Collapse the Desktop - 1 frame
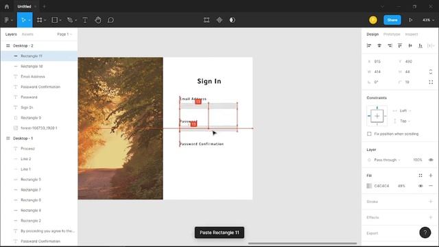 (x=8, y=139)
